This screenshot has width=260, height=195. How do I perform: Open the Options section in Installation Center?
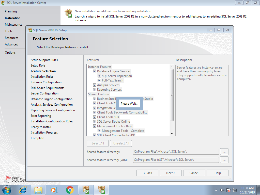click(x=10, y=53)
